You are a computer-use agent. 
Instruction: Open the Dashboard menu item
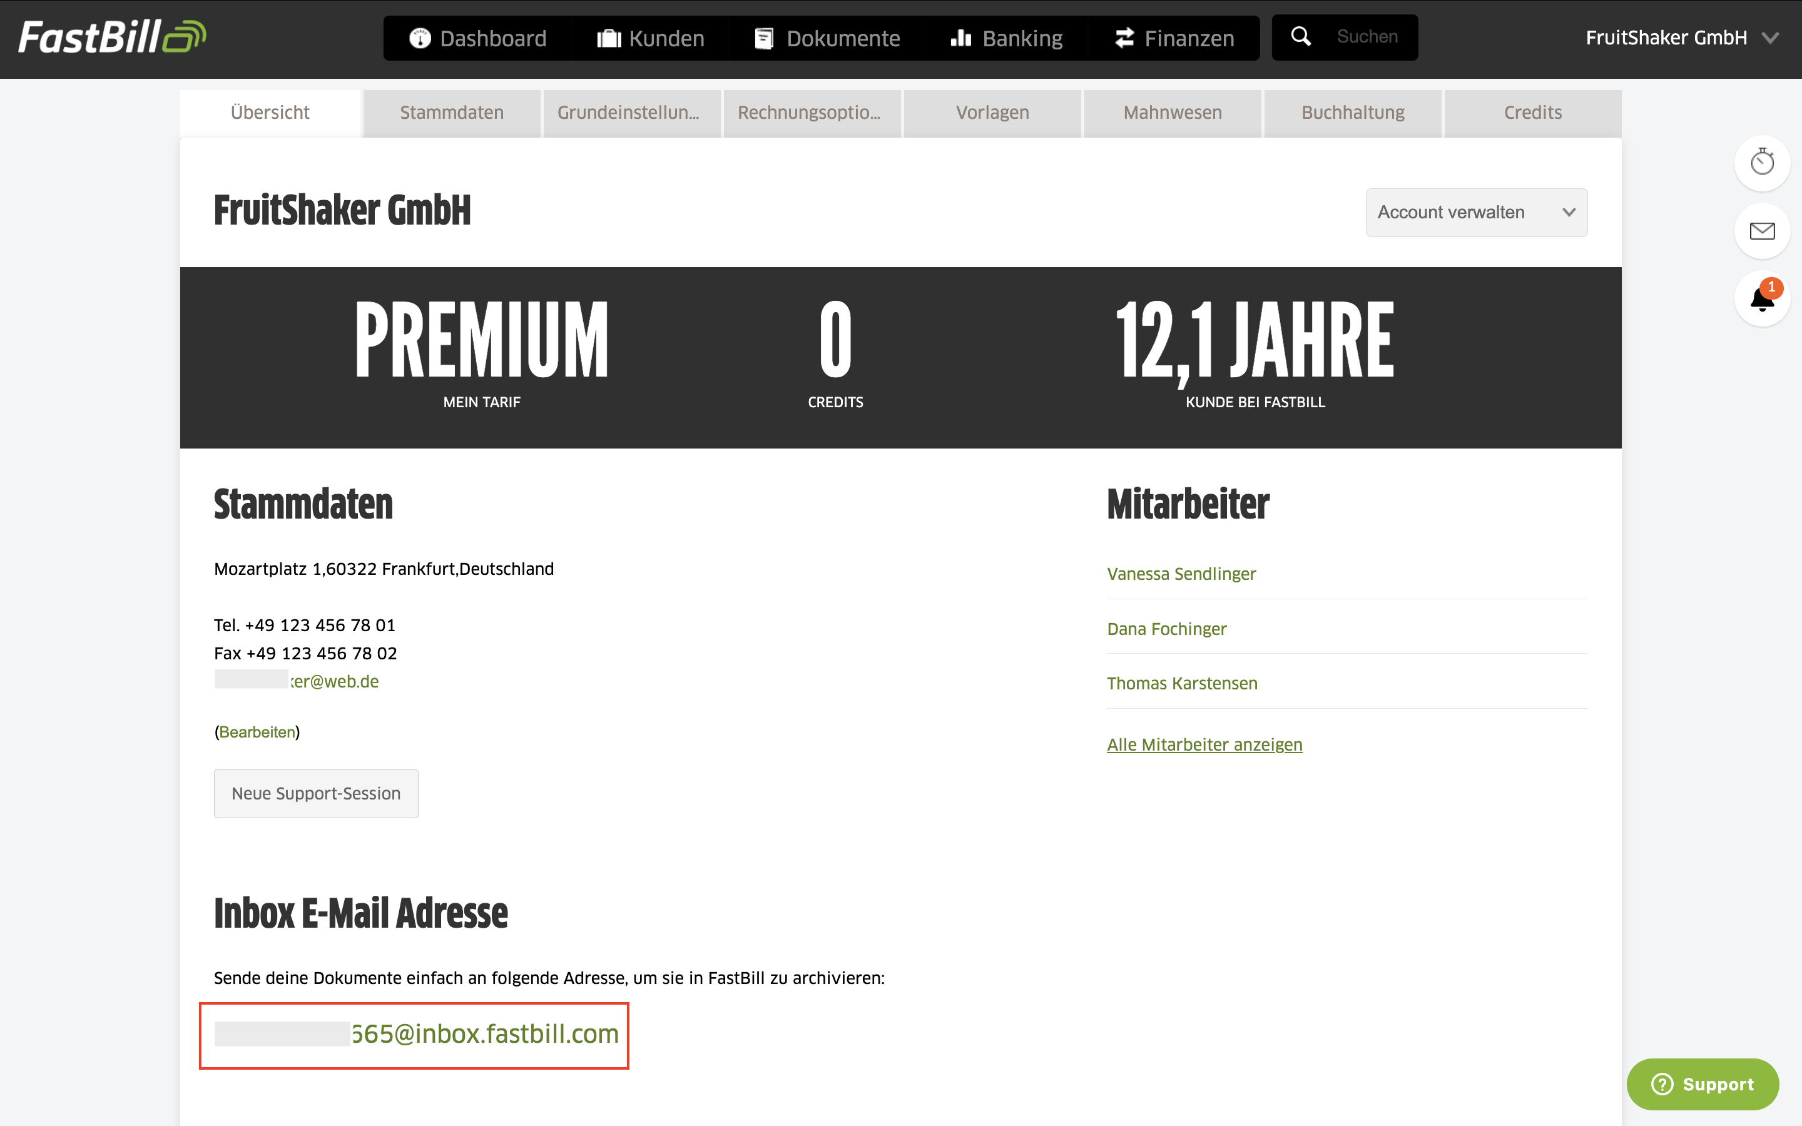pos(478,38)
